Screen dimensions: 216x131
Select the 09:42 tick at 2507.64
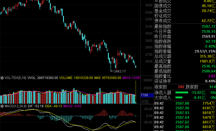tap(185, 118)
